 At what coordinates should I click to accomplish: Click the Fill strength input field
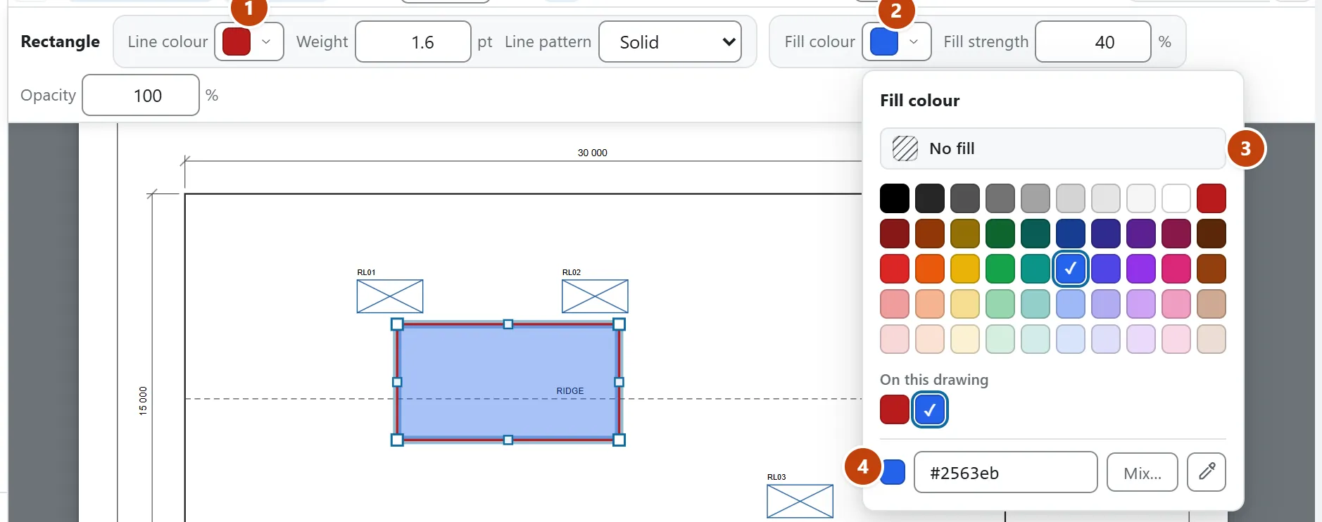coord(1093,42)
